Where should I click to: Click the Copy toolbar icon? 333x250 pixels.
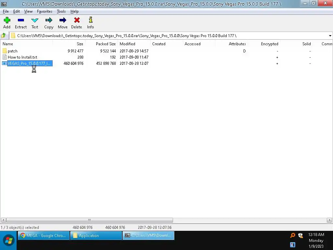point(49,20)
